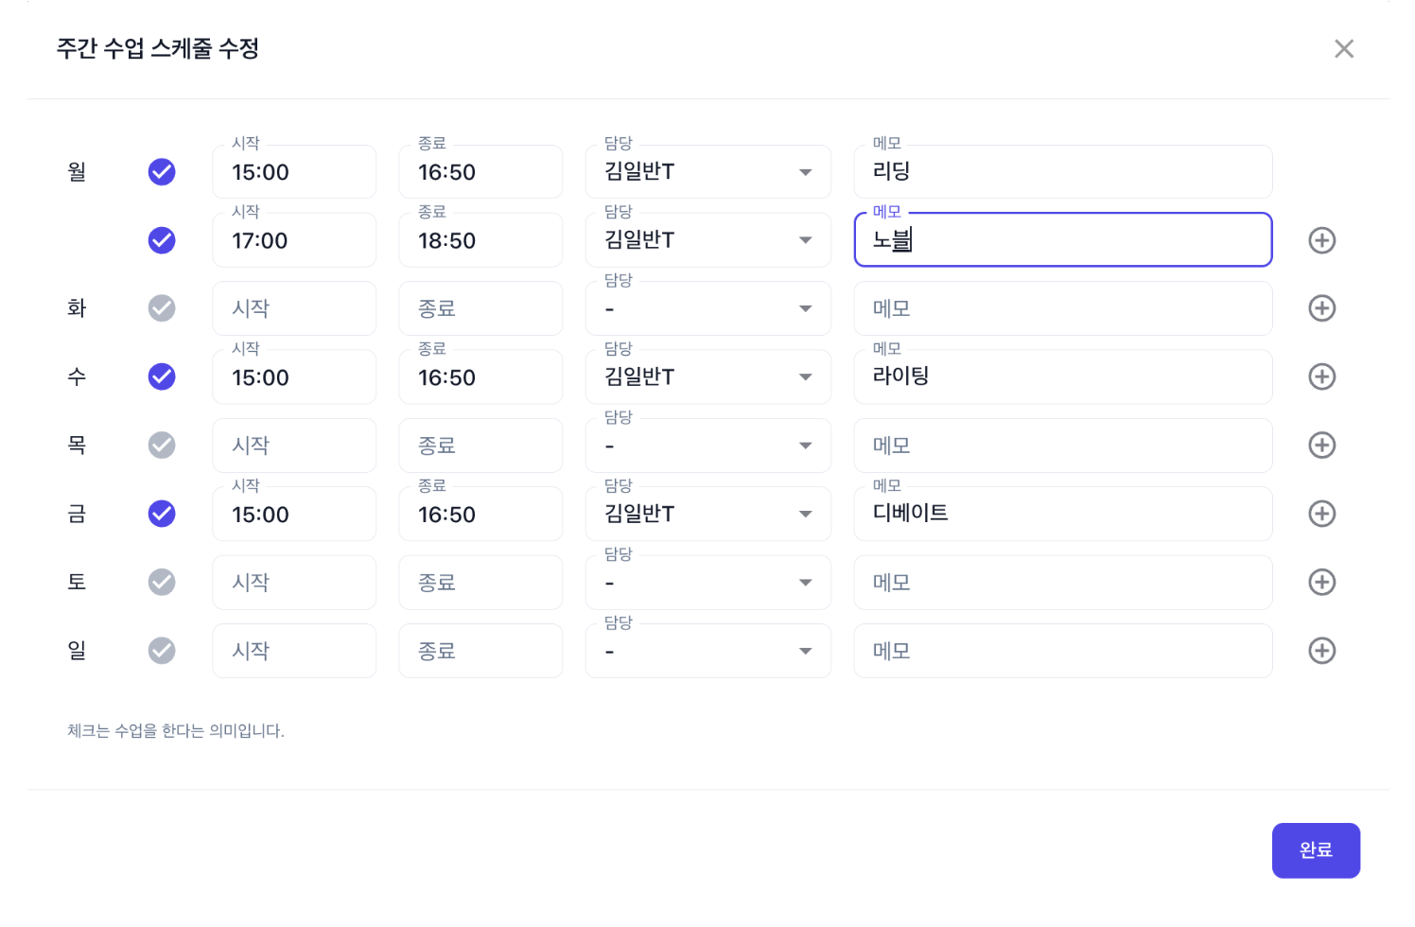Image resolution: width=1415 pixels, height=927 pixels.
Task: Expand the 담당 dropdown in the 노블 row
Action: [x=708, y=240]
